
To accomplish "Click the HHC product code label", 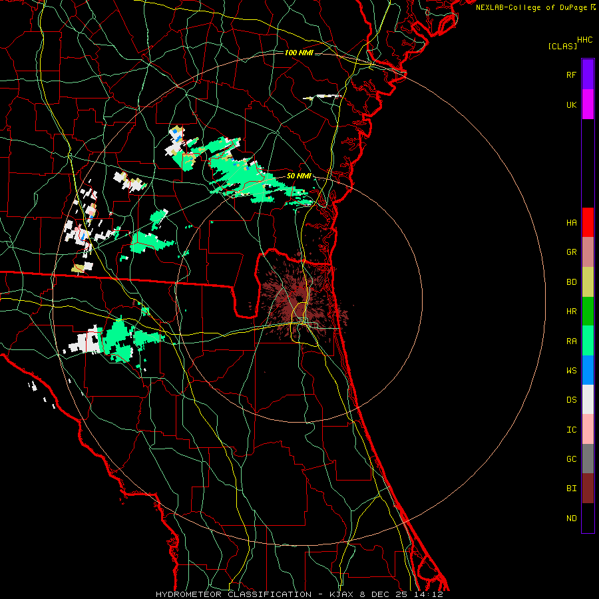I will tap(584, 40).
